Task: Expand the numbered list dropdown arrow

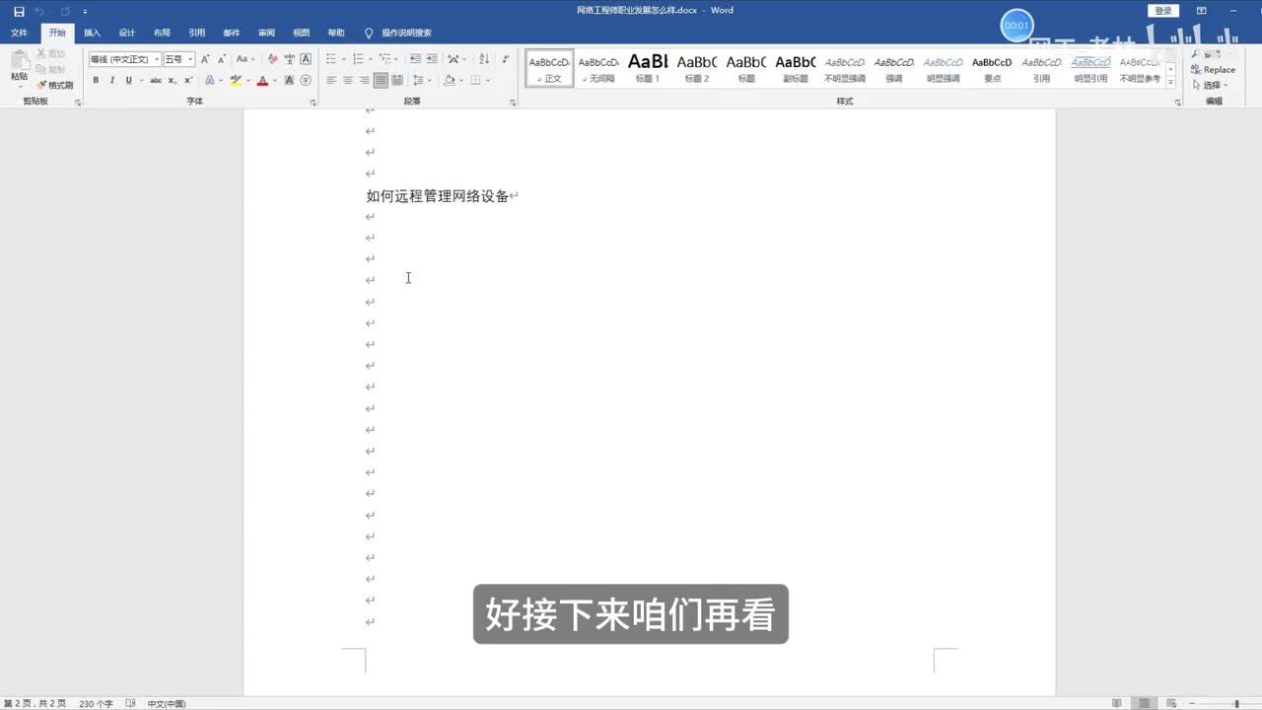Action: click(371, 59)
